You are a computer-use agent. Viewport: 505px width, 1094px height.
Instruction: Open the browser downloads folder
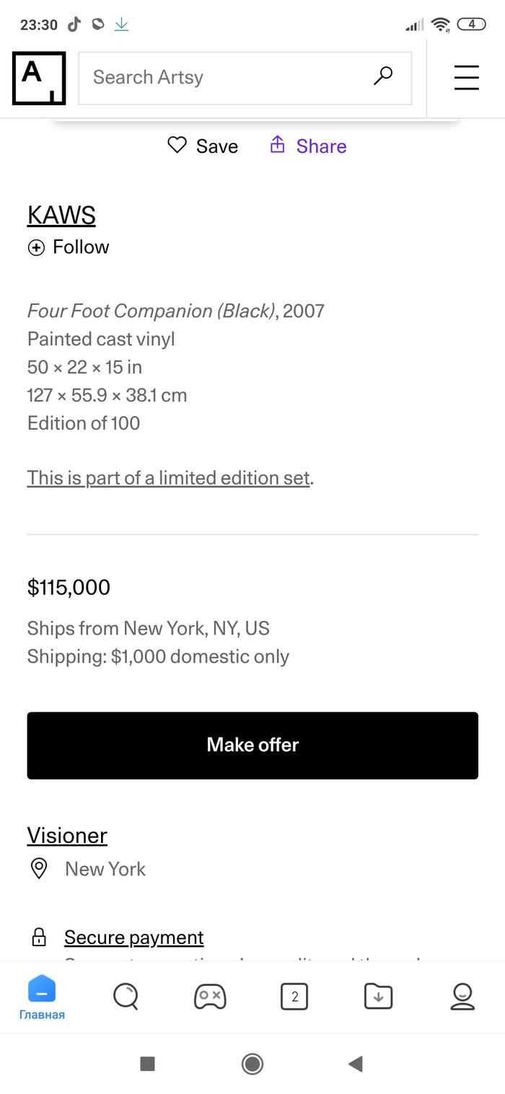tap(378, 997)
